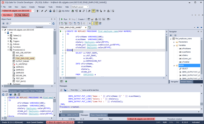Select the PL_WRITEFILE procedure

click(21, 64)
